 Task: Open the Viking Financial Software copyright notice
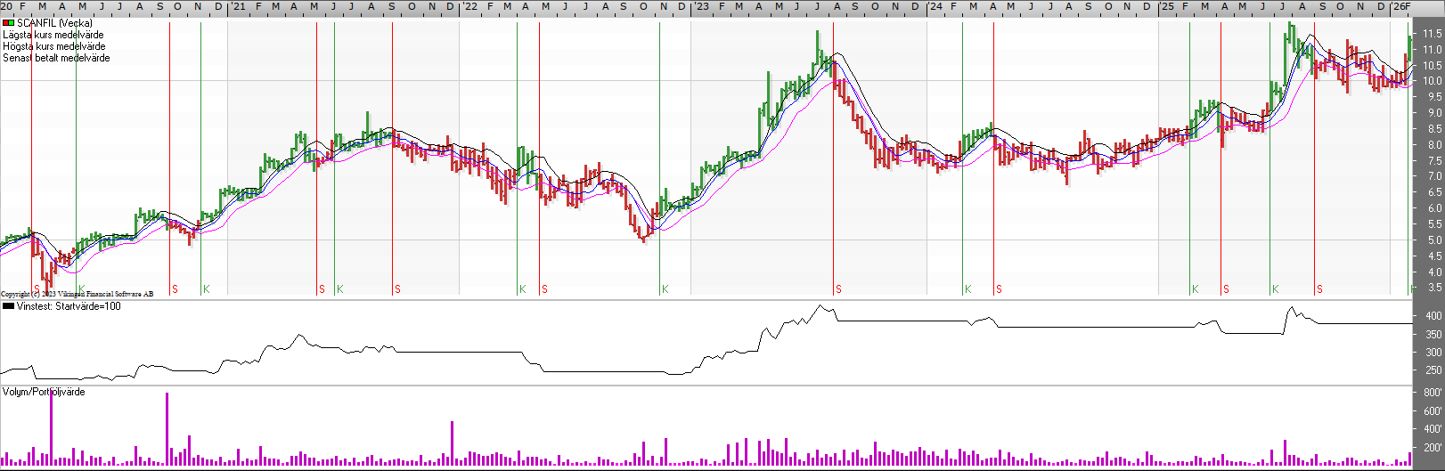pos(77,294)
